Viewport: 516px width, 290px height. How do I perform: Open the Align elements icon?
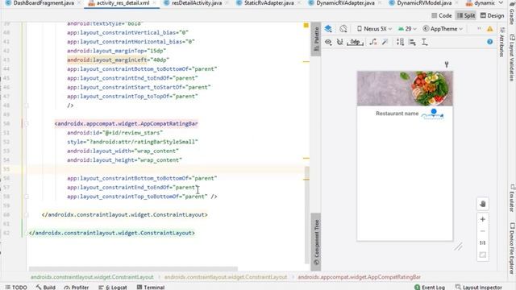point(412,42)
